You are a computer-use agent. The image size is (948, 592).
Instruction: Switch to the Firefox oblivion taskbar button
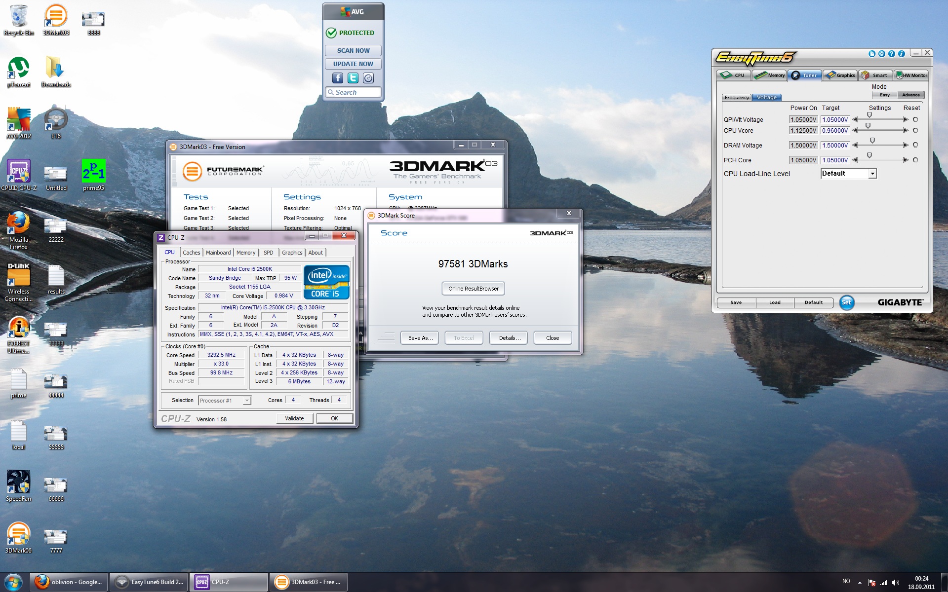(x=68, y=582)
